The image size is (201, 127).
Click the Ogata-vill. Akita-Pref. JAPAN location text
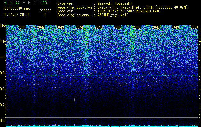(143, 7)
